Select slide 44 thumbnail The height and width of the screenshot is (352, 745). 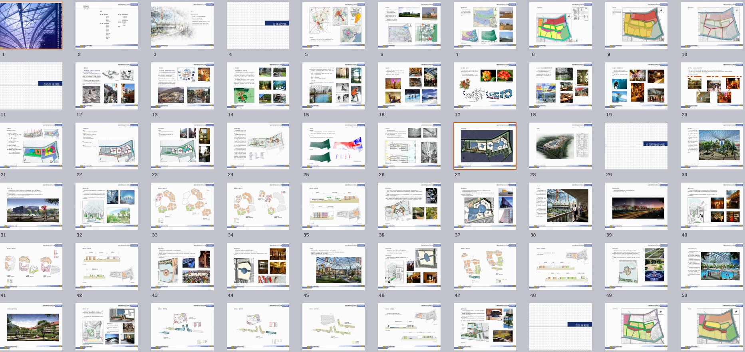[258, 266]
